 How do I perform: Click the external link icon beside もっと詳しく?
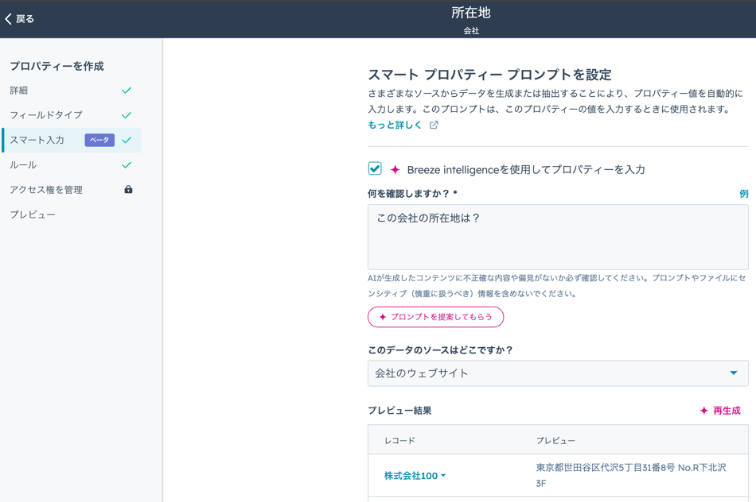[x=434, y=125]
